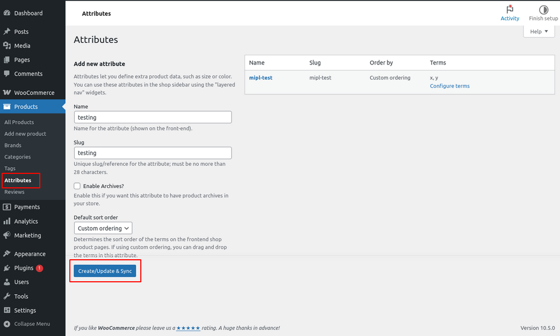Open Dashboard via its gauge icon
This screenshot has height=336, width=560.
(7, 13)
